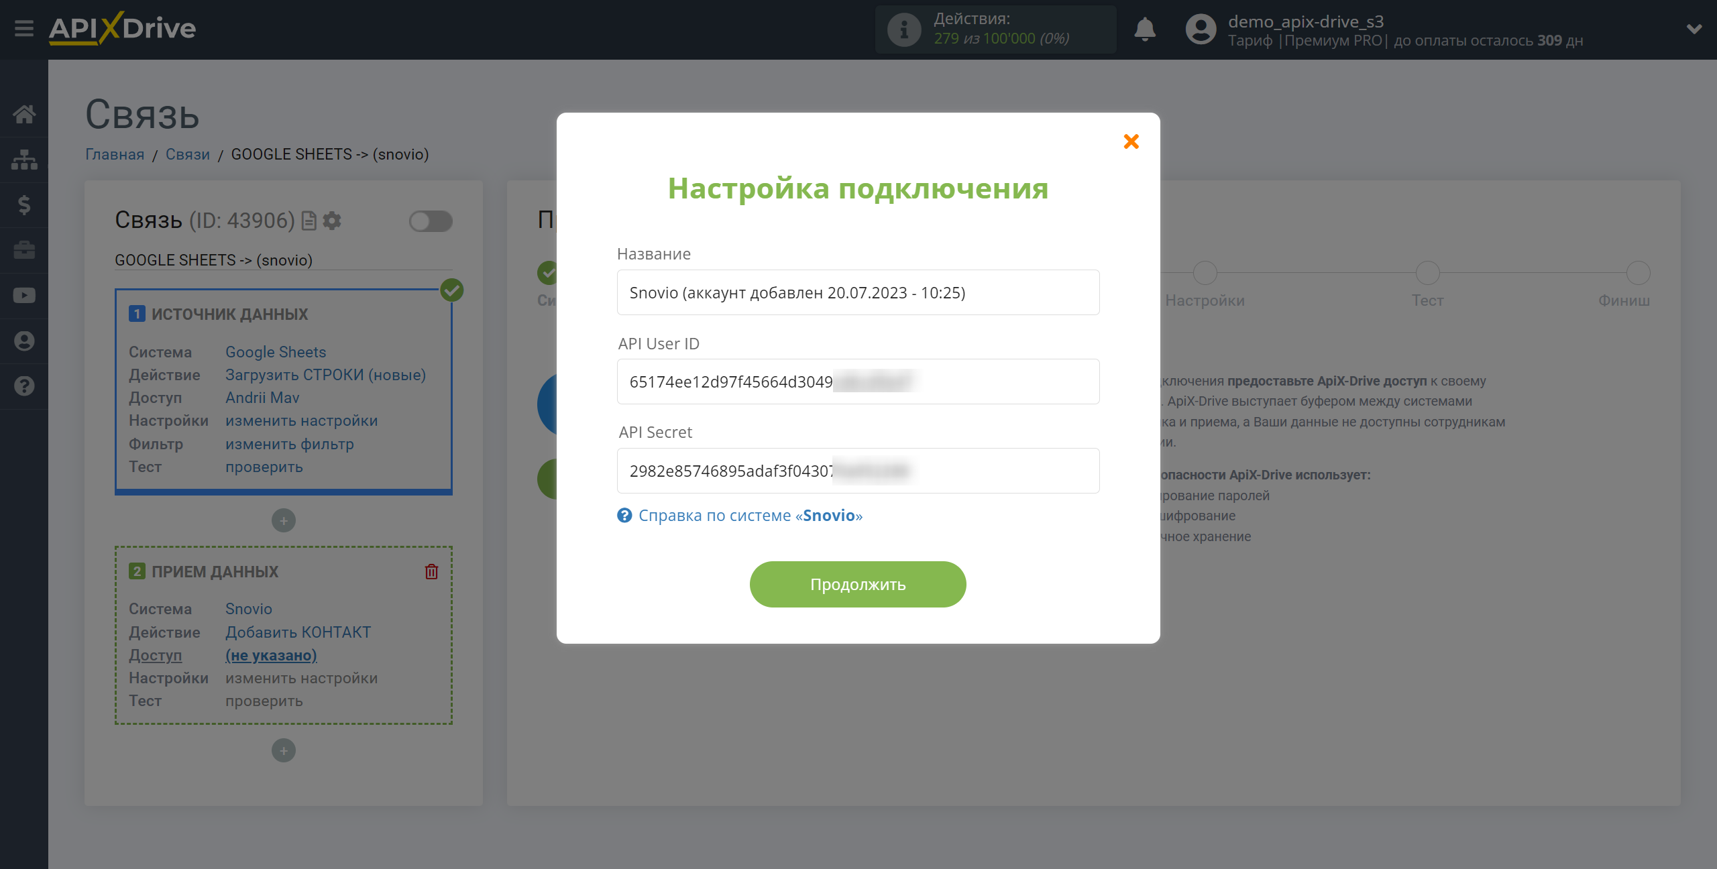Click the ИСТОЧНИК ДАННЫХ header

pyautogui.click(x=229, y=314)
